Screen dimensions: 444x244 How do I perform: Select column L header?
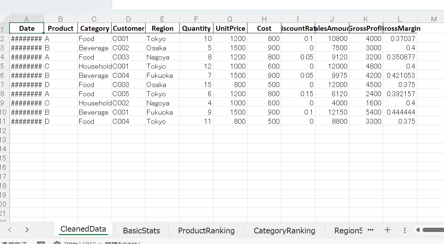click(x=400, y=19)
